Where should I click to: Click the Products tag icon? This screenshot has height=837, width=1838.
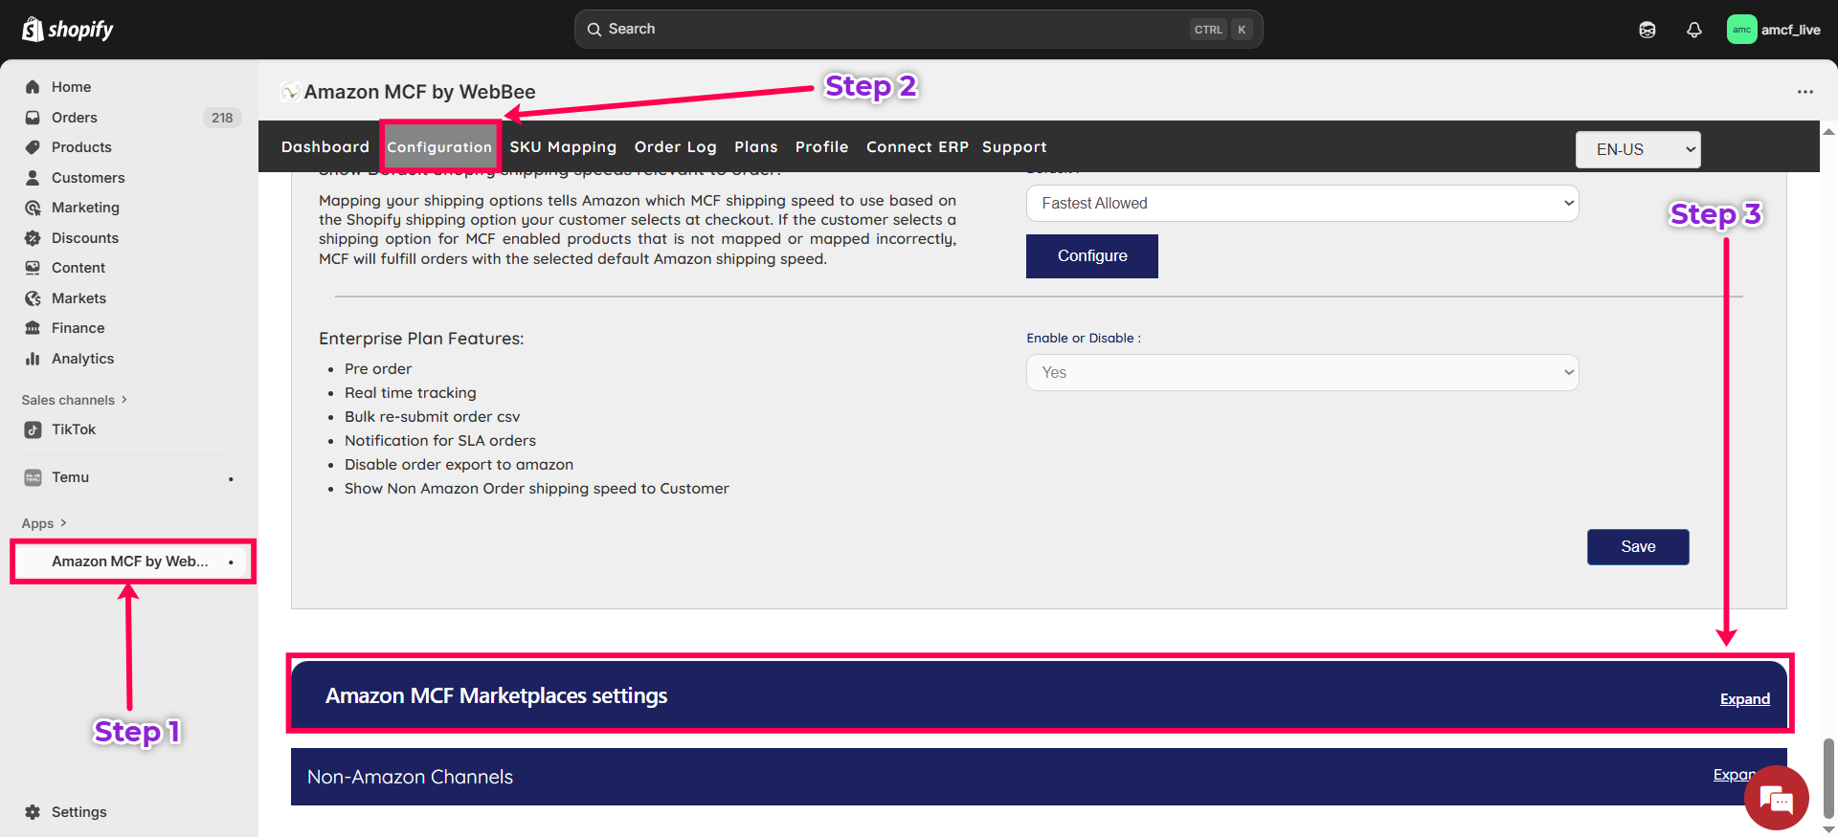point(33,147)
